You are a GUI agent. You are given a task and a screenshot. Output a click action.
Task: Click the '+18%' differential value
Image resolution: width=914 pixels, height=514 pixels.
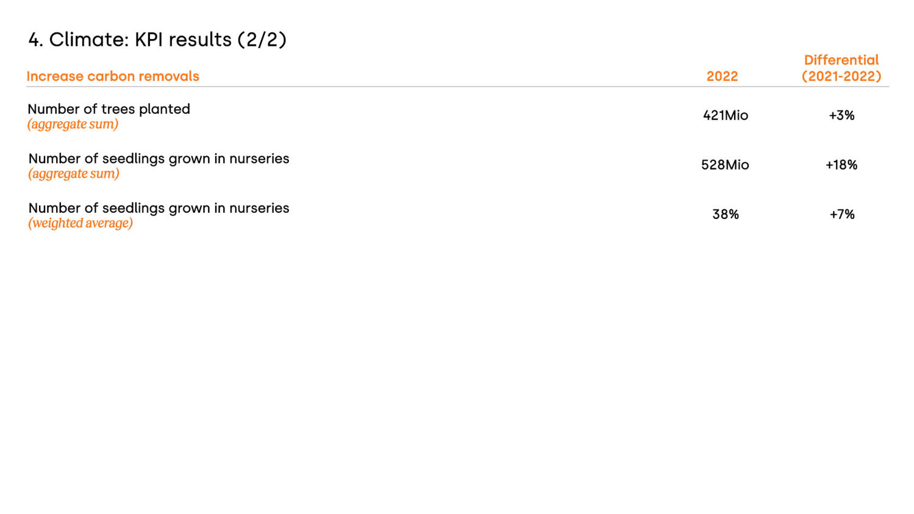(x=841, y=165)
